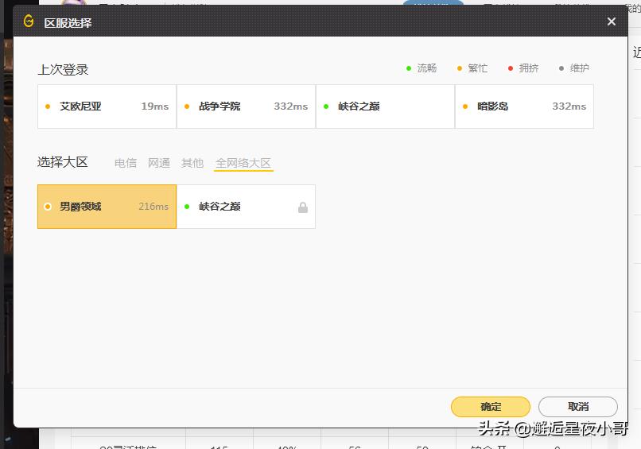Image resolution: width=641 pixels, height=449 pixels.
Task: Click the lock icon on 峡谷之巅
Action: point(302,207)
